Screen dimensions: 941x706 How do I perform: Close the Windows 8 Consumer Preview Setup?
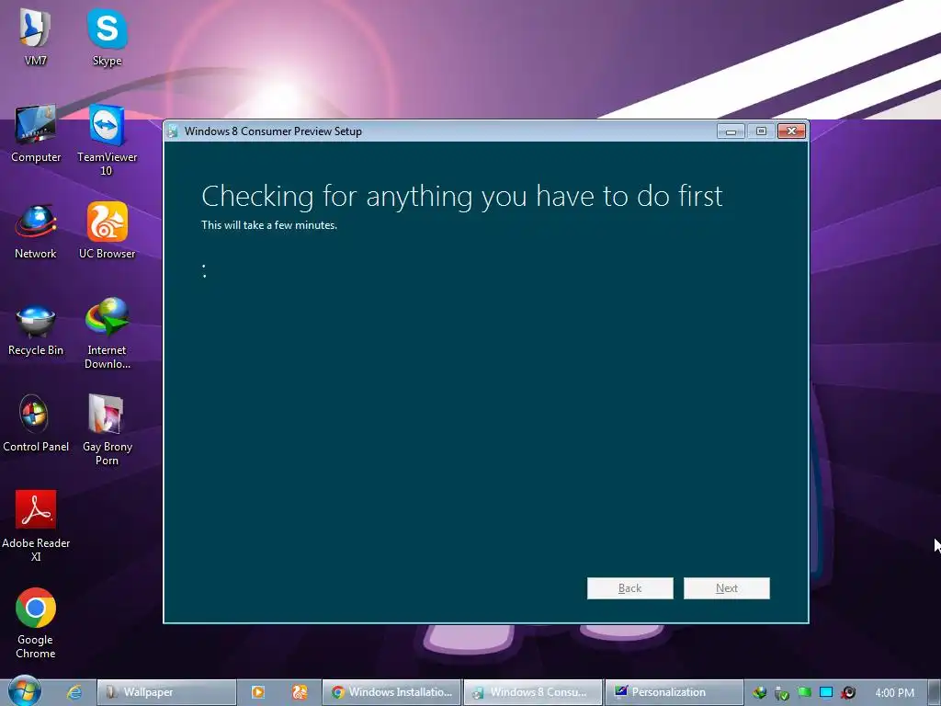(791, 131)
